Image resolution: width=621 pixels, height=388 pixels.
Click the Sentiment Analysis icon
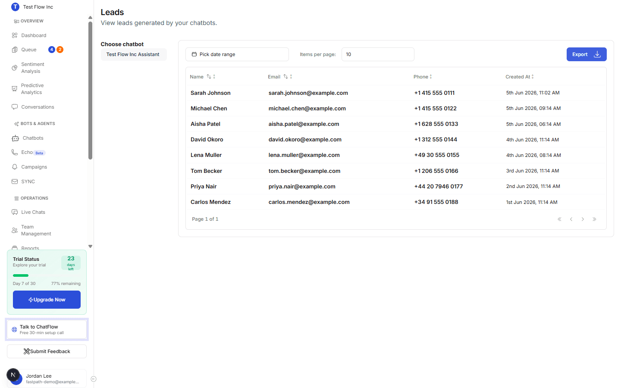coord(15,68)
